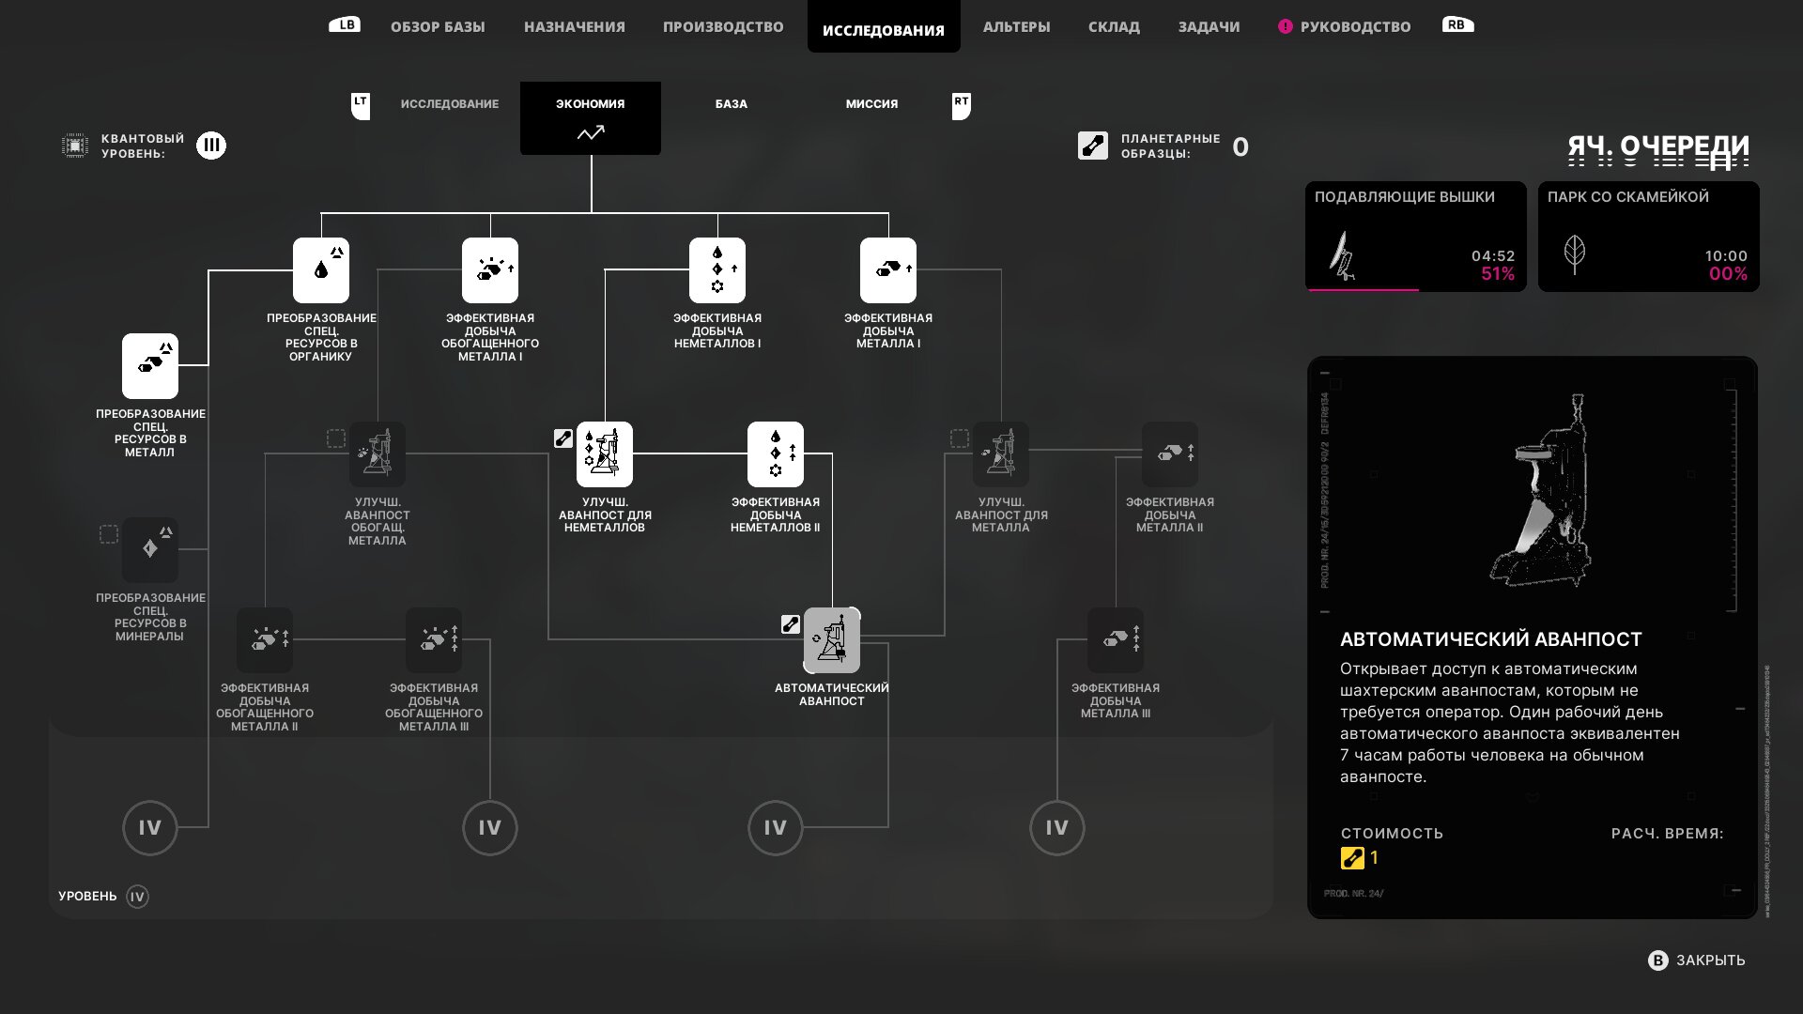Expand leftmost level IV circle node

tap(150, 828)
